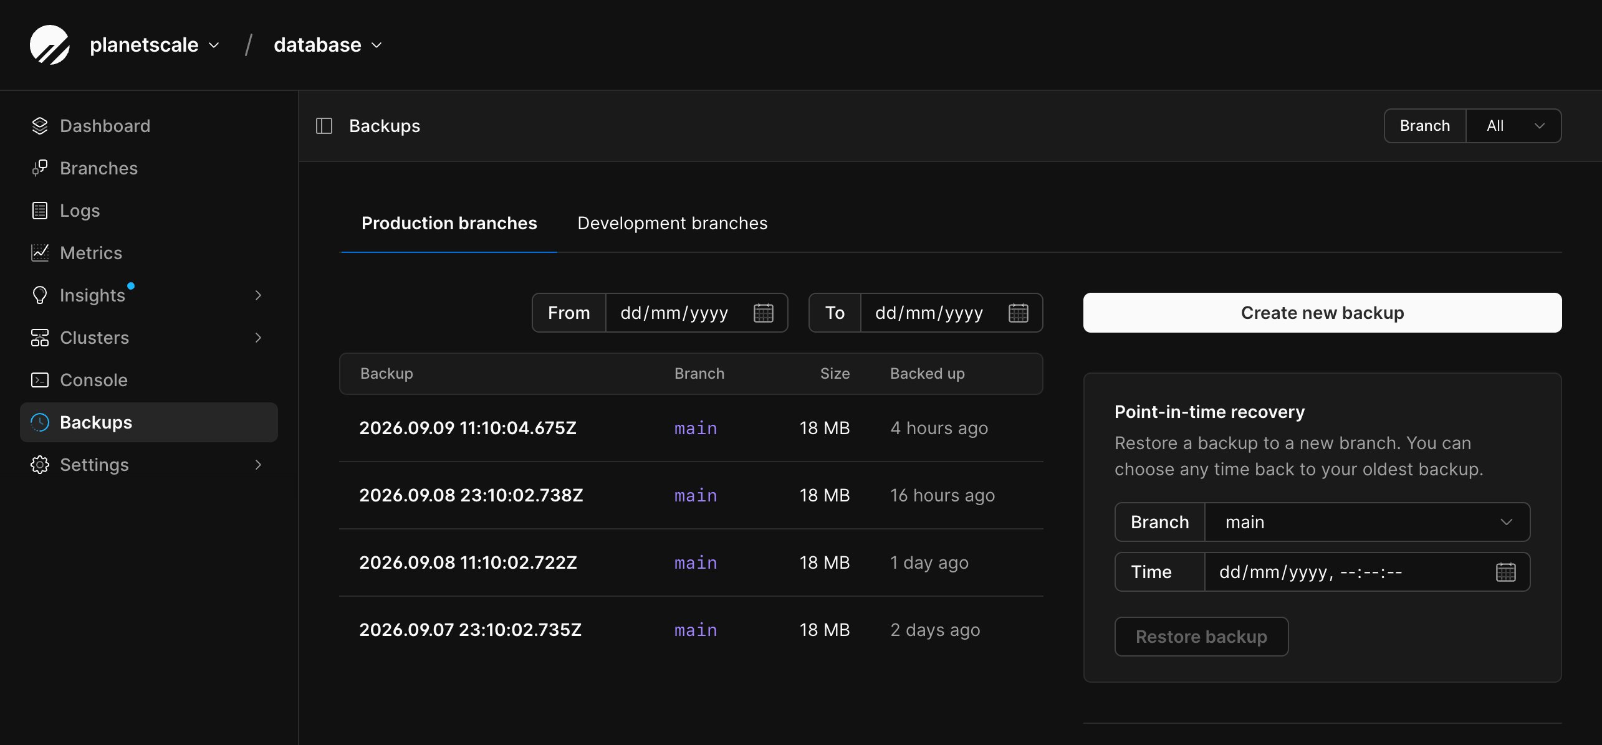Image resolution: width=1602 pixels, height=745 pixels.
Task: Click the 16 hours ago text
Action: [942, 495]
